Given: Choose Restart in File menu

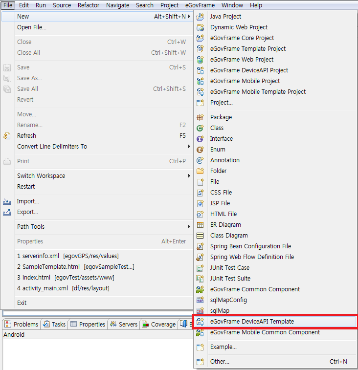Looking at the screenshot, I should click(x=97, y=187).
